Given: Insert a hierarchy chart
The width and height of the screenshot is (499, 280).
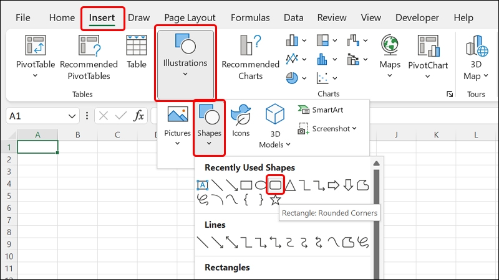Looking at the screenshot, I should (322, 40).
